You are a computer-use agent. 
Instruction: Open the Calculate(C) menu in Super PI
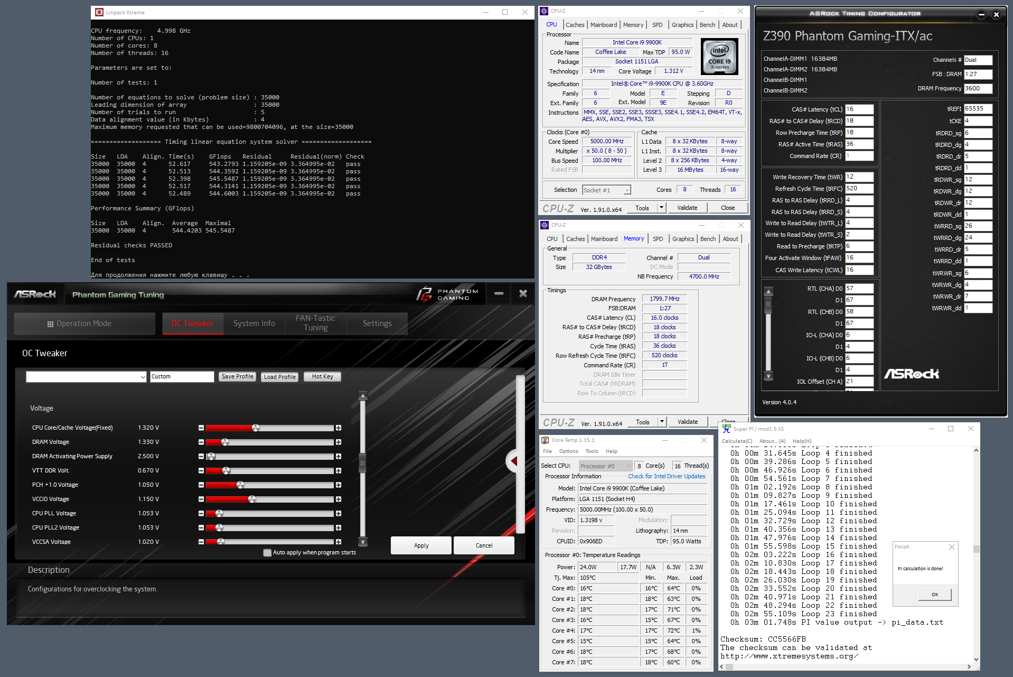coord(737,441)
